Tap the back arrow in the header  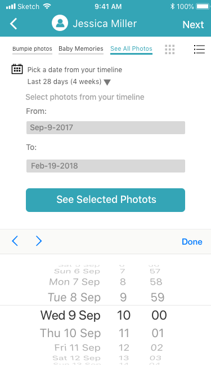[14, 24]
